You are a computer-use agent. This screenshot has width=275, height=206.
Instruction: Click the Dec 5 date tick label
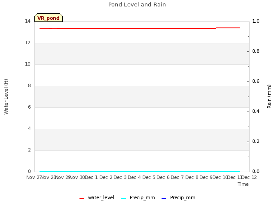coord(149,177)
